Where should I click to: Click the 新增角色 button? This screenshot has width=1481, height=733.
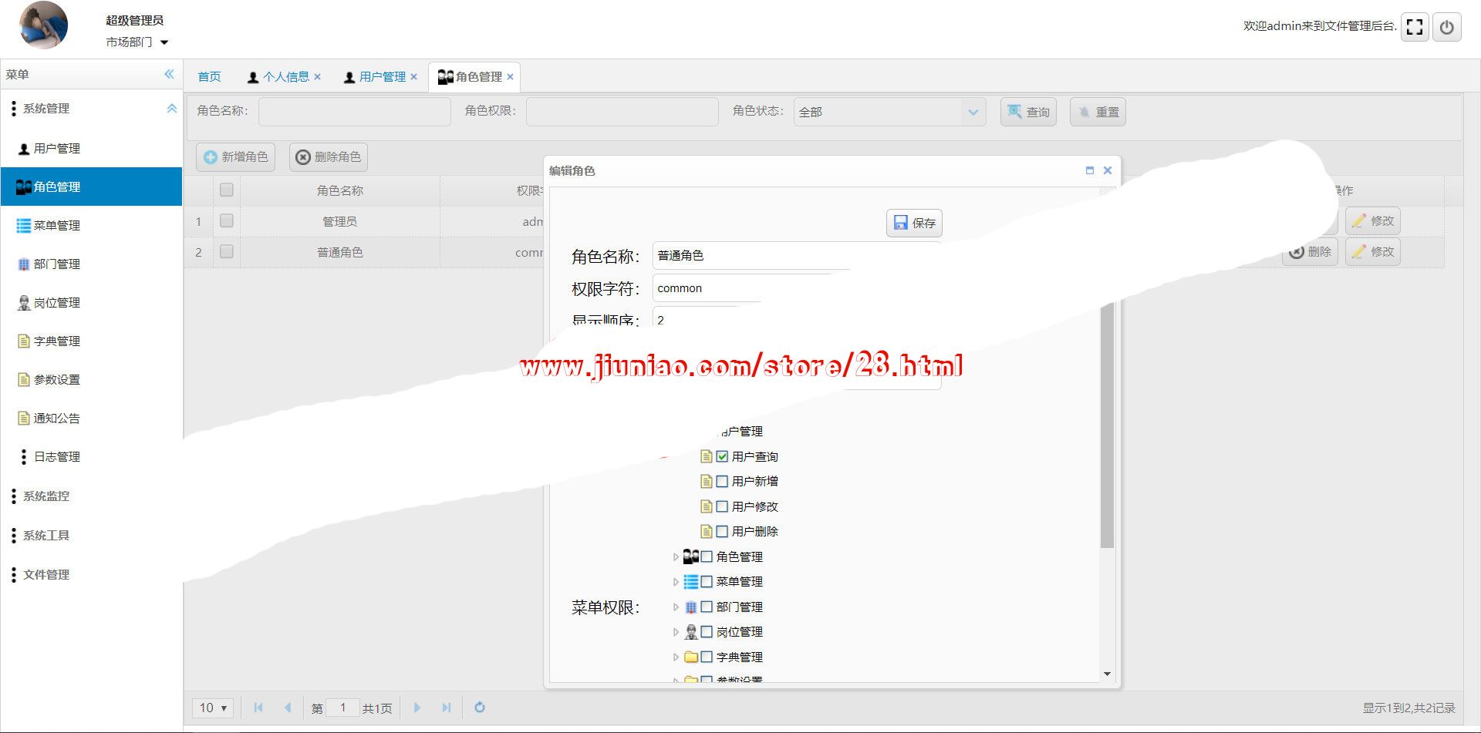237,156
